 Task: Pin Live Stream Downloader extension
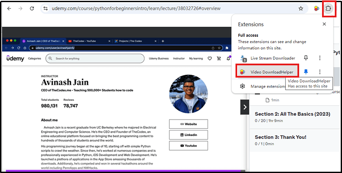pos(306,58)
